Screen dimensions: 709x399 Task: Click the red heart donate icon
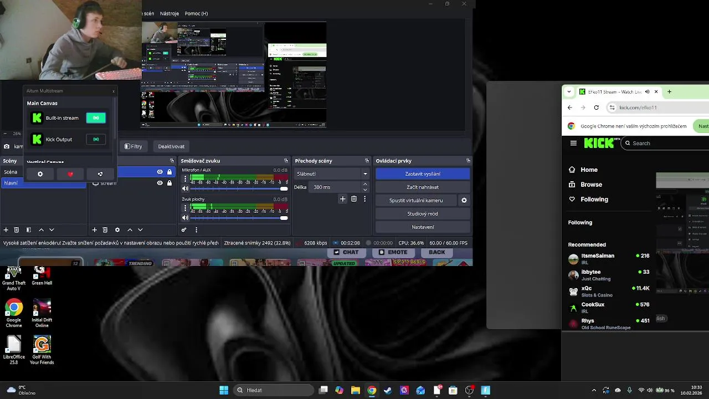tap(70, 174)
